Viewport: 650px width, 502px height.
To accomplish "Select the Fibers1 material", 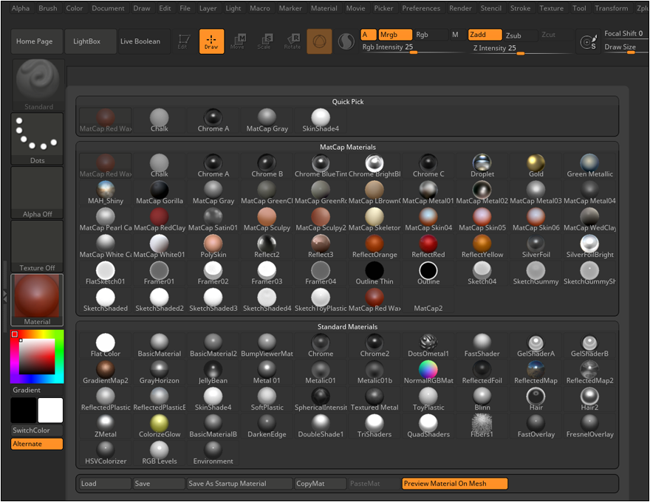I will pyautogui.click(x=482, y=425).
